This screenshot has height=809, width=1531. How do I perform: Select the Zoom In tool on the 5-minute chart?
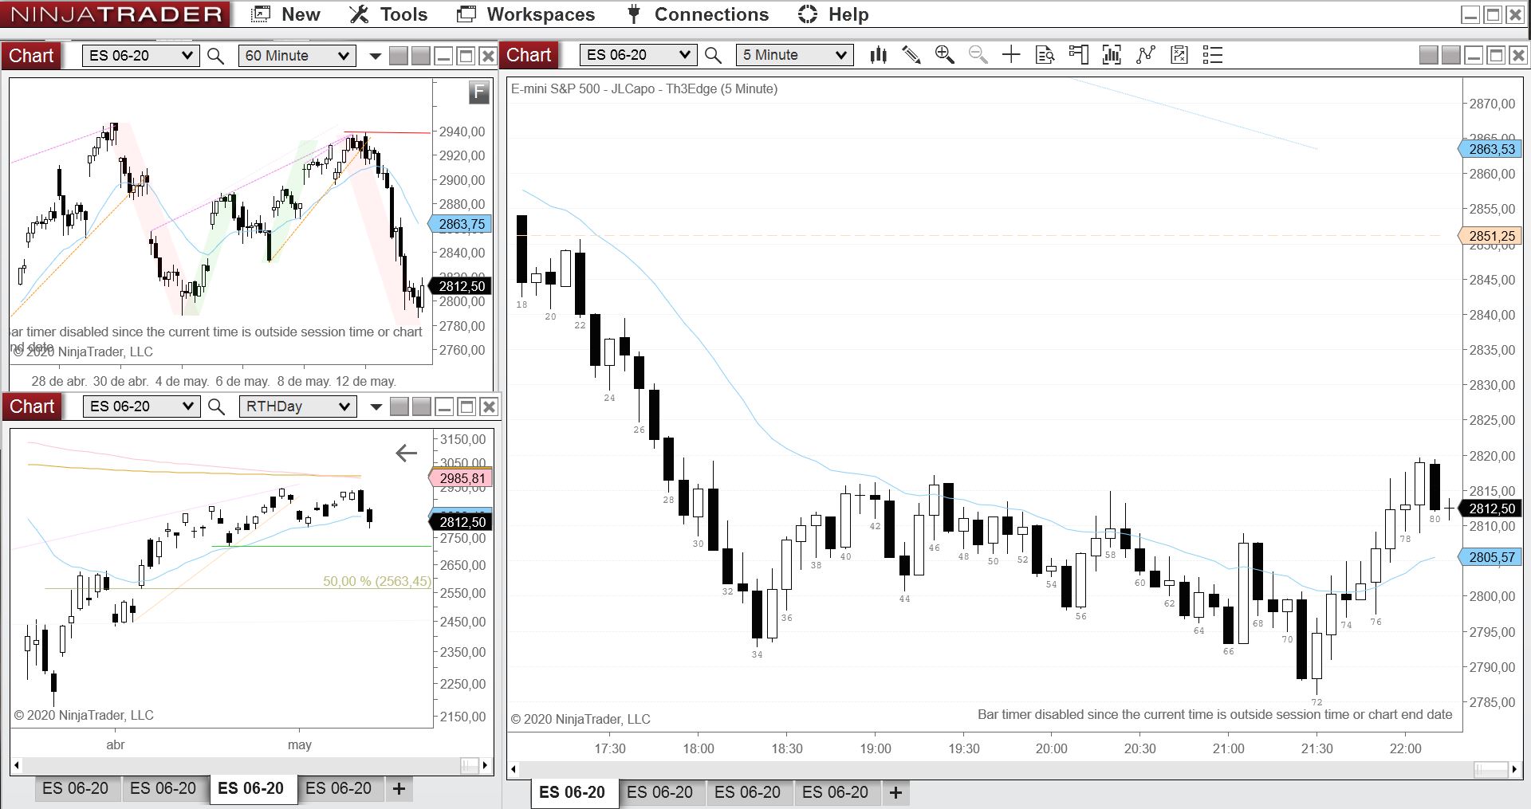(945, 55)
